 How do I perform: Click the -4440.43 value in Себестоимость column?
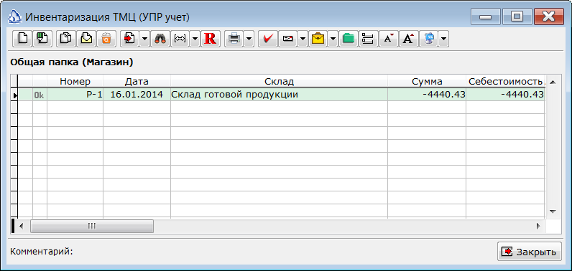(x=506, y=95)
